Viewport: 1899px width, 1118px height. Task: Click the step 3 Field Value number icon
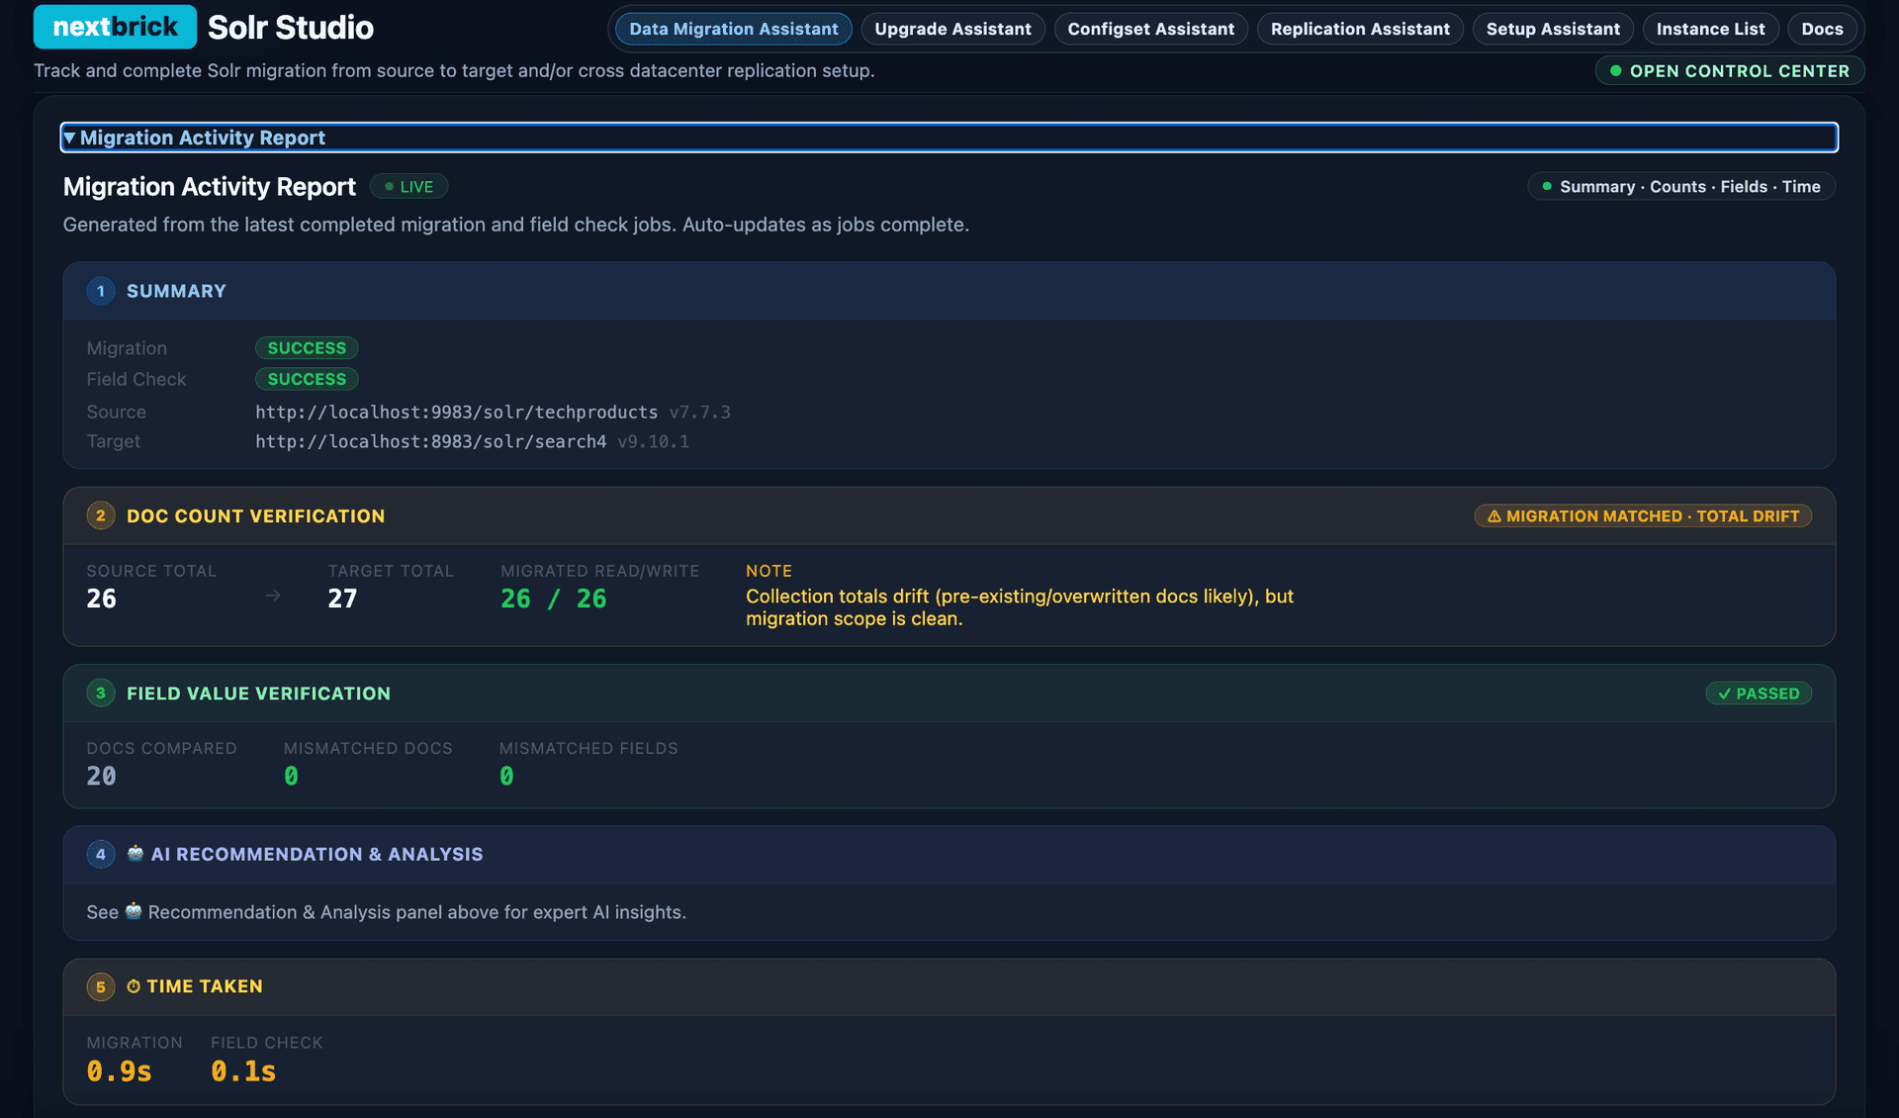101,693
